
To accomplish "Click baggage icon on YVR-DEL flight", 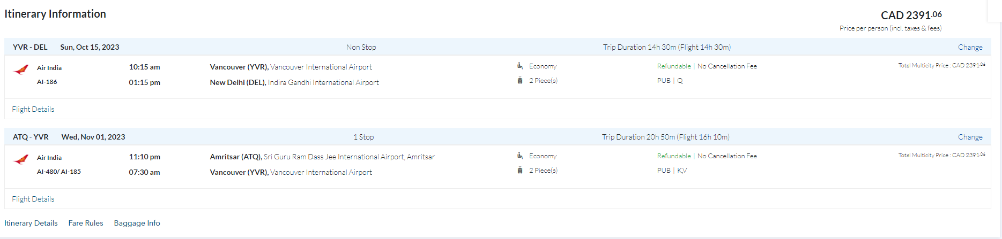I will [519, 81].
